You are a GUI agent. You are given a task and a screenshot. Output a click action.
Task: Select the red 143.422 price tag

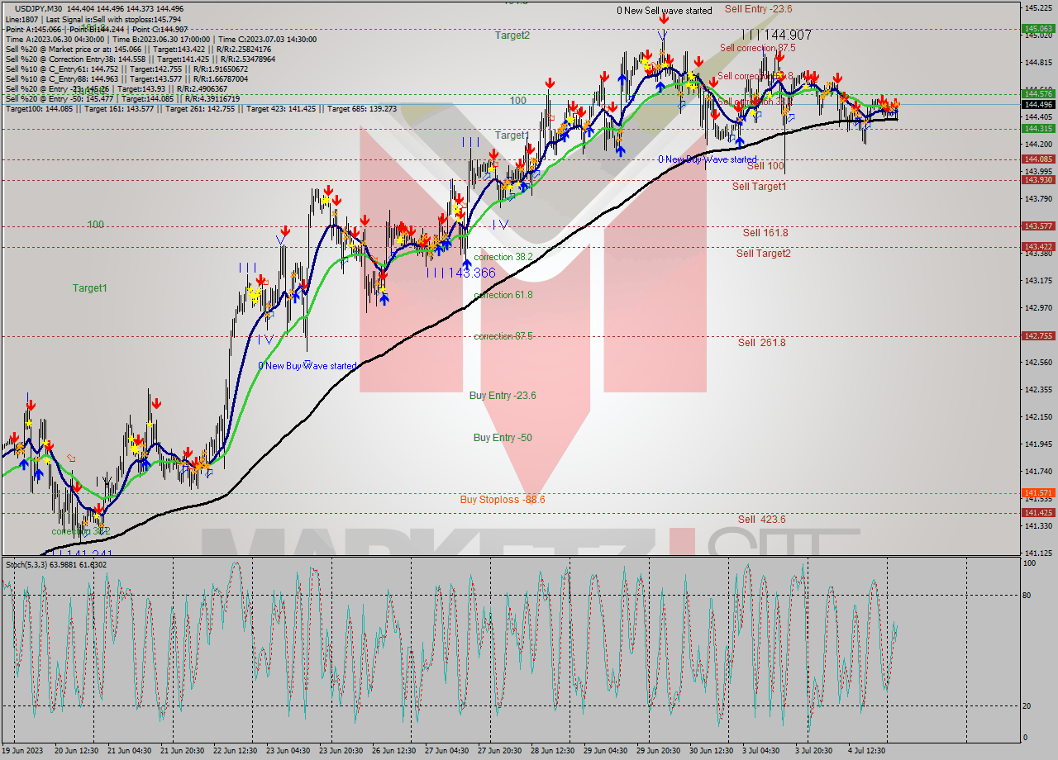click(x=1038, y=246)
